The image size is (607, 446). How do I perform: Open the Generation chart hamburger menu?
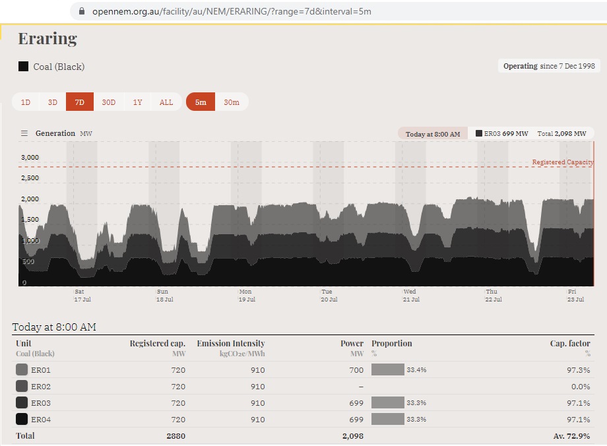pyautogui.click(x=24, y=133)
